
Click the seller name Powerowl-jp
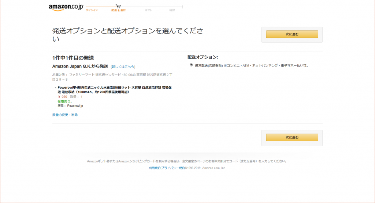point(75,106)
